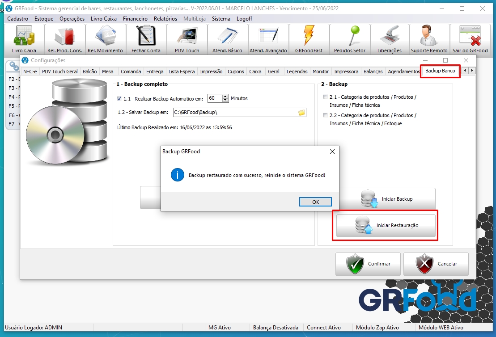Open the Entrega tab
Image resolution: width=496 pixels, height=337 pixels.
[x=155, y=72]
